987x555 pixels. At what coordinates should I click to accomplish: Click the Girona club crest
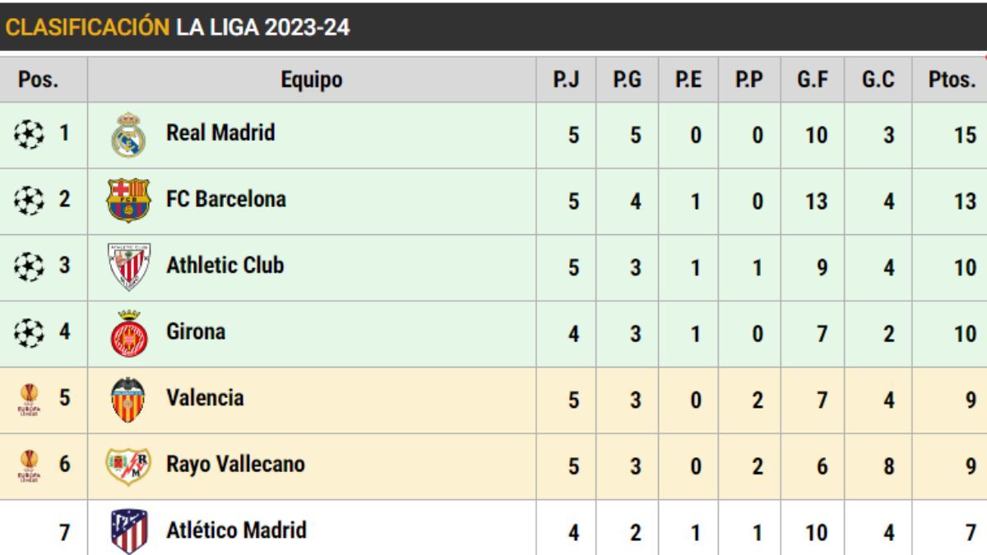pyautogui.click(x=128, y=333)
